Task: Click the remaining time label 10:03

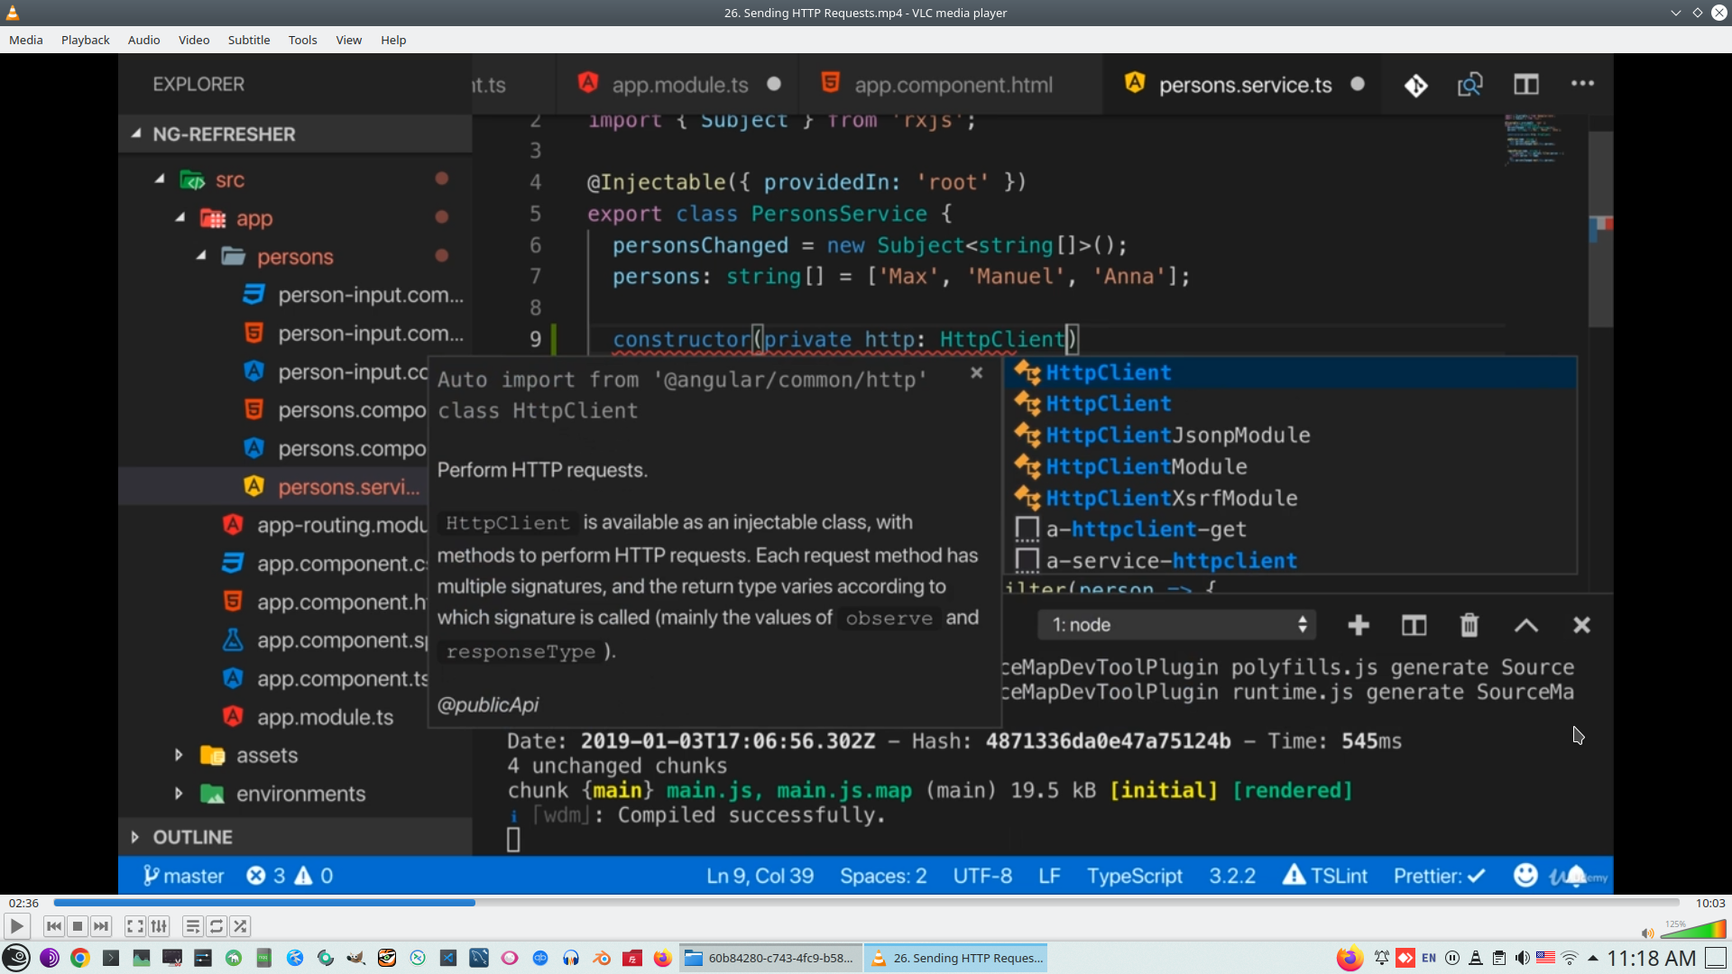Action: pos(1709,903)
